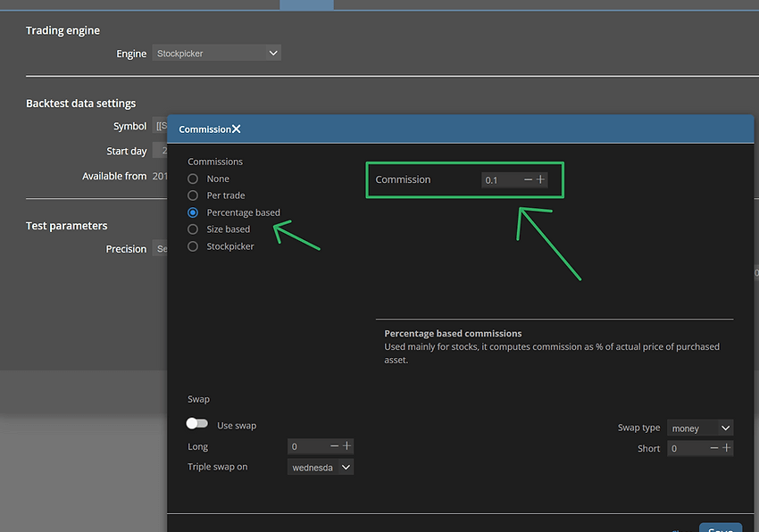Enable the Use swap toggle
Screen dimensions: 759x532
click(196, 425)
